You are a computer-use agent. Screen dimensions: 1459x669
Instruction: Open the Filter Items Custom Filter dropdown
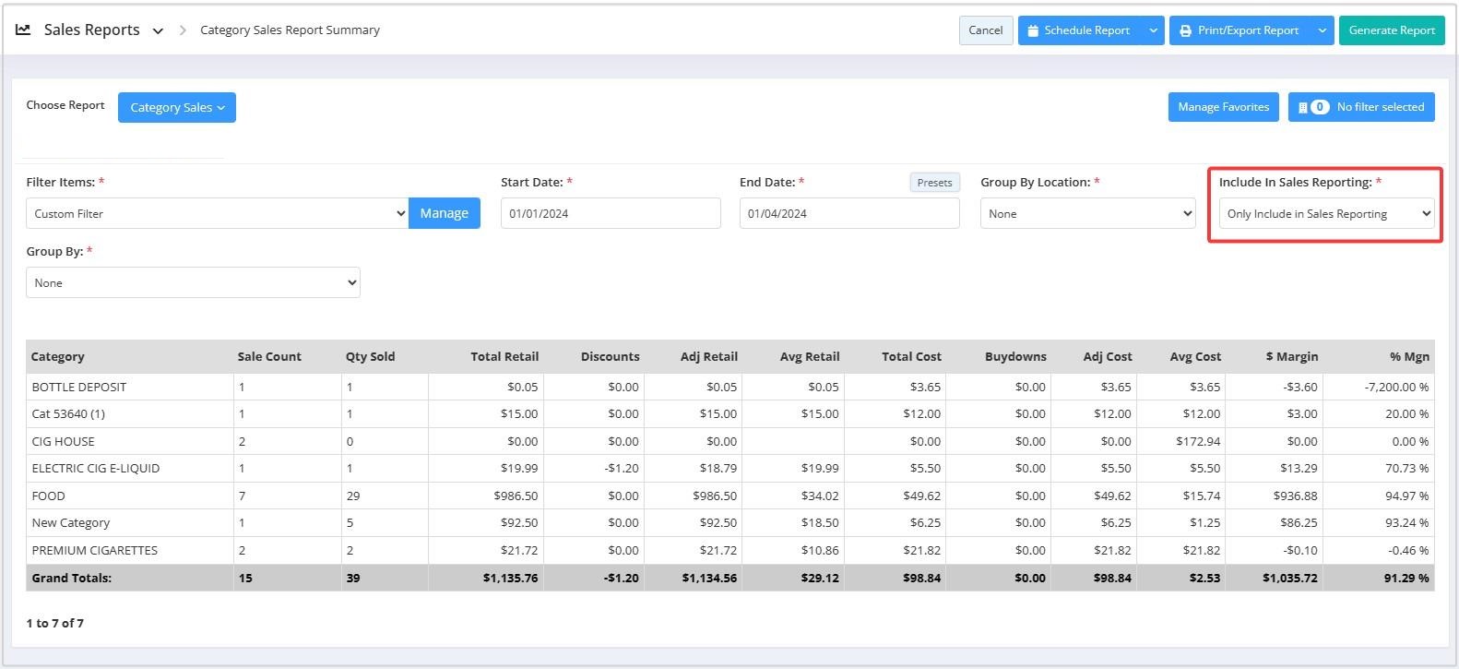pos(218,213)
